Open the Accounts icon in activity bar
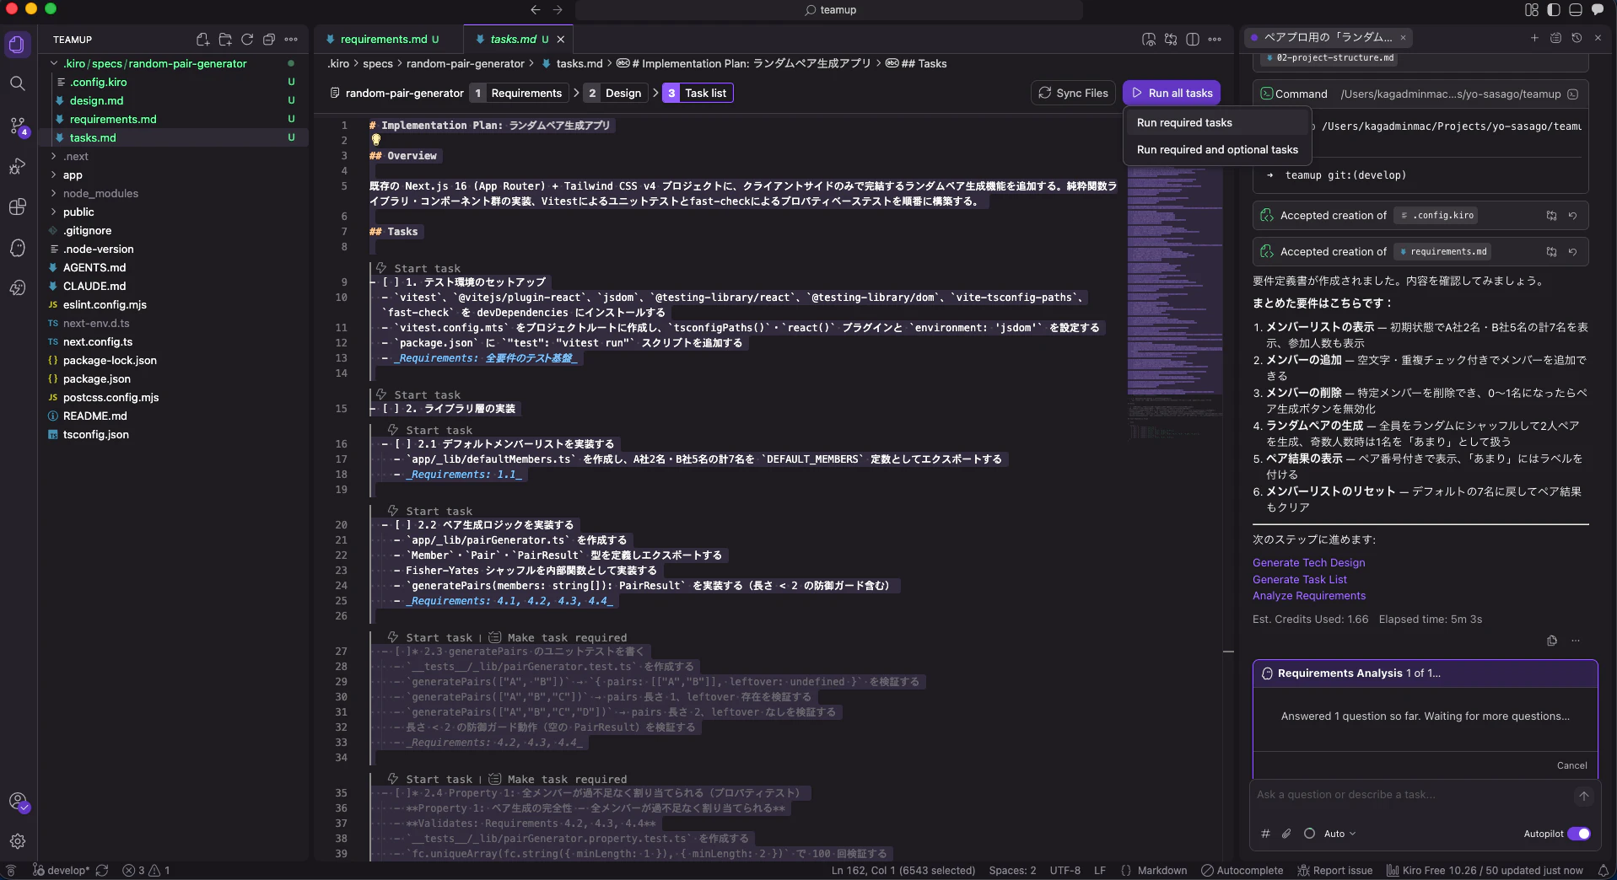1617x880 pixels. coord(18,802)
